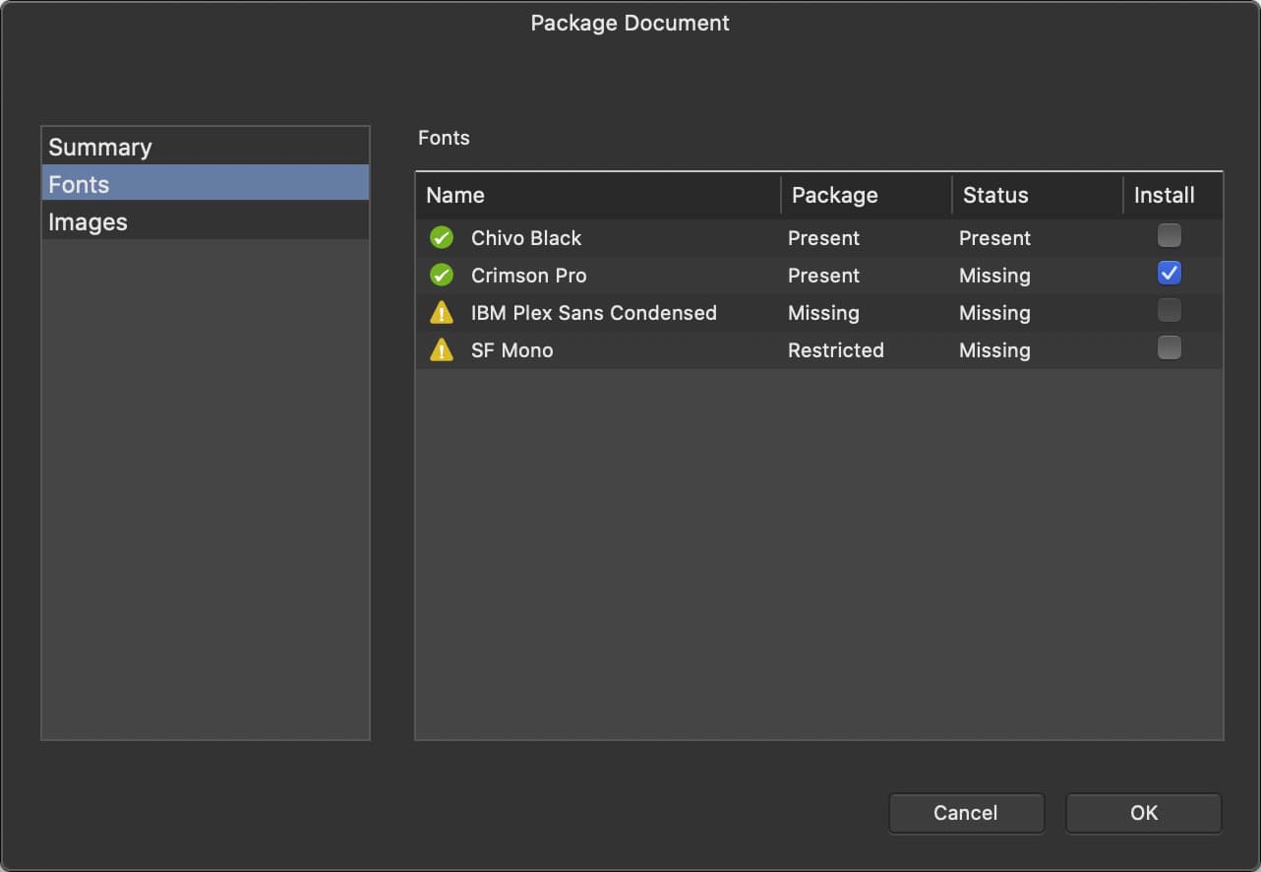Click the green checkmark icon beside Crimson Pro
The width and height of the screenshot is (1261, 872).
click(442, 276)
